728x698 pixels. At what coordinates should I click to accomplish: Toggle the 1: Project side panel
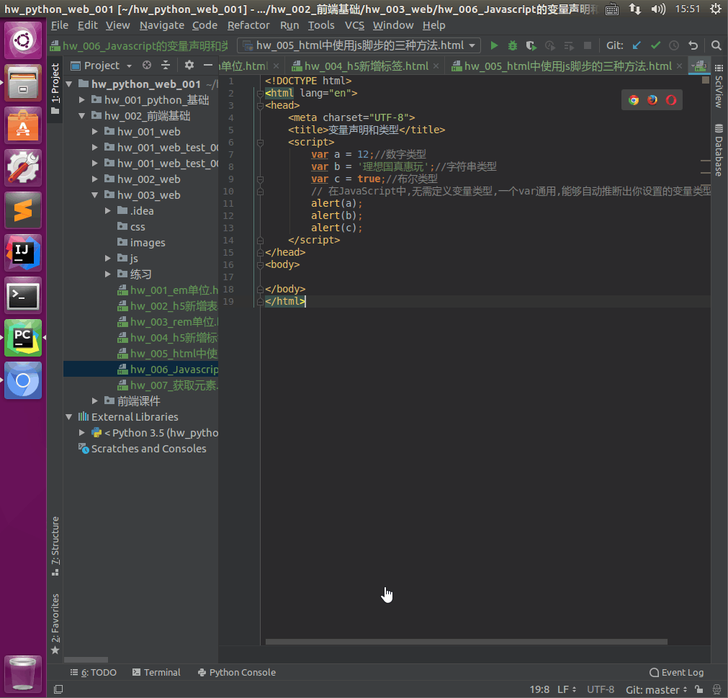click(55, 83)
